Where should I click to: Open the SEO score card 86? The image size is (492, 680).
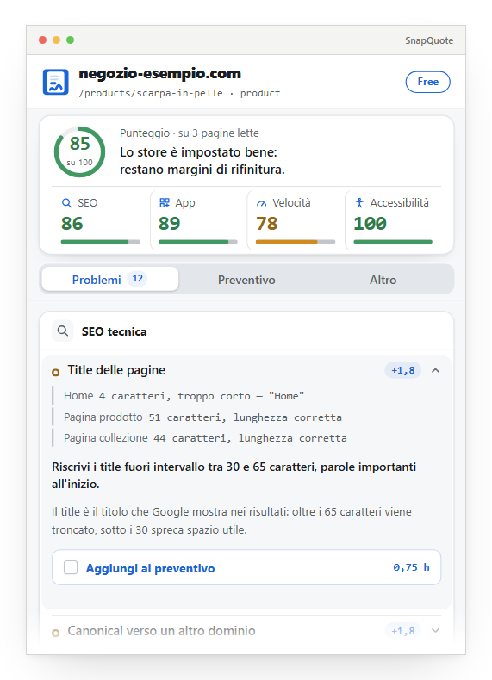click(101, 221)
